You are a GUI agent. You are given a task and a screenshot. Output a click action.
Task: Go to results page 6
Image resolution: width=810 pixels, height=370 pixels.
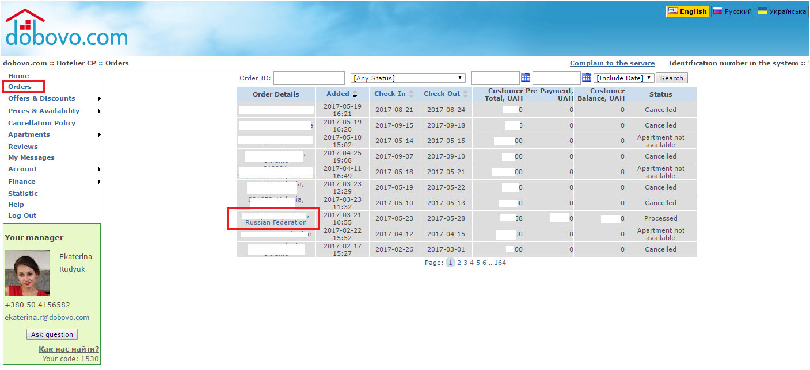484,263
